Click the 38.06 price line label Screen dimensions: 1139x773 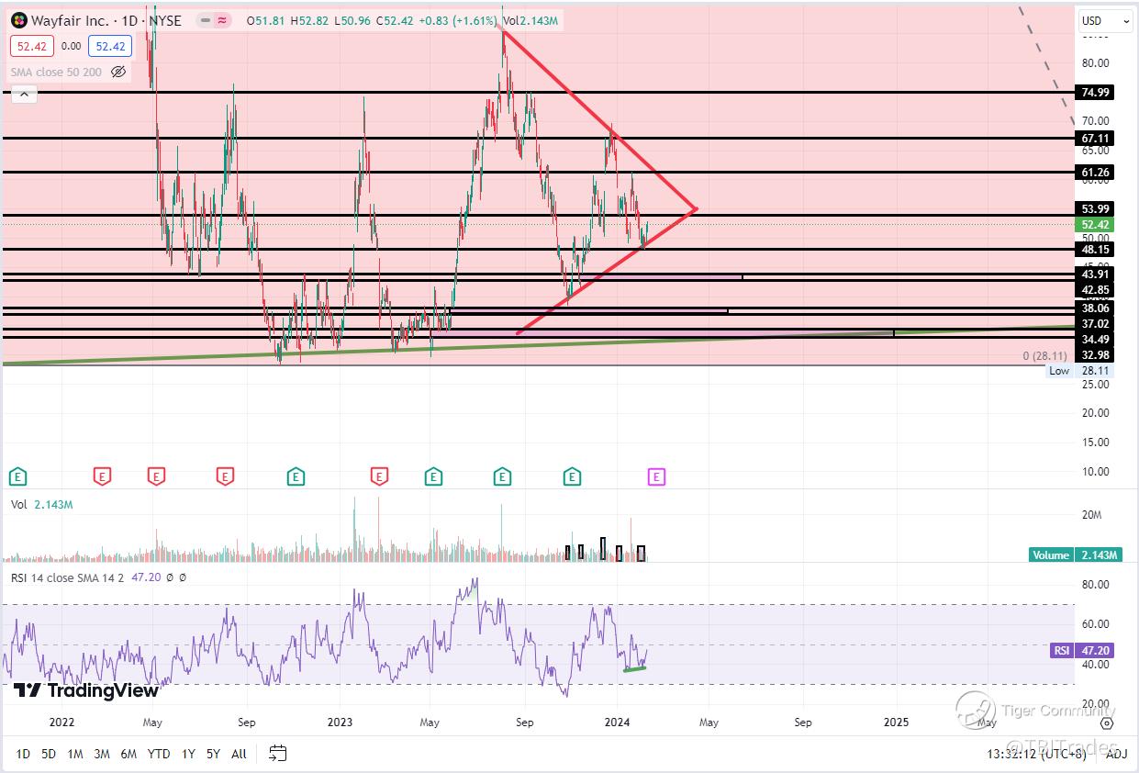coord(1096,308)
